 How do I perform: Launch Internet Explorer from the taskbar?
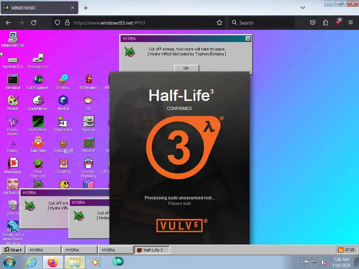(31, 262)
